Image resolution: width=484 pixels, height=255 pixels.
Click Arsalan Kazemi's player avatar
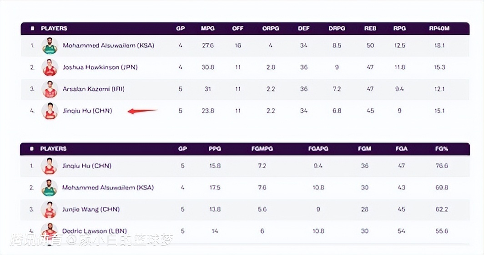[x=50, y=89]
